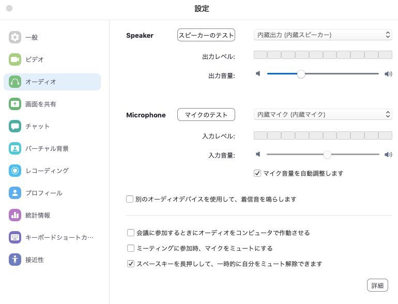
Task: Click the 出力音量 slider handle
Action: [301, 74]
